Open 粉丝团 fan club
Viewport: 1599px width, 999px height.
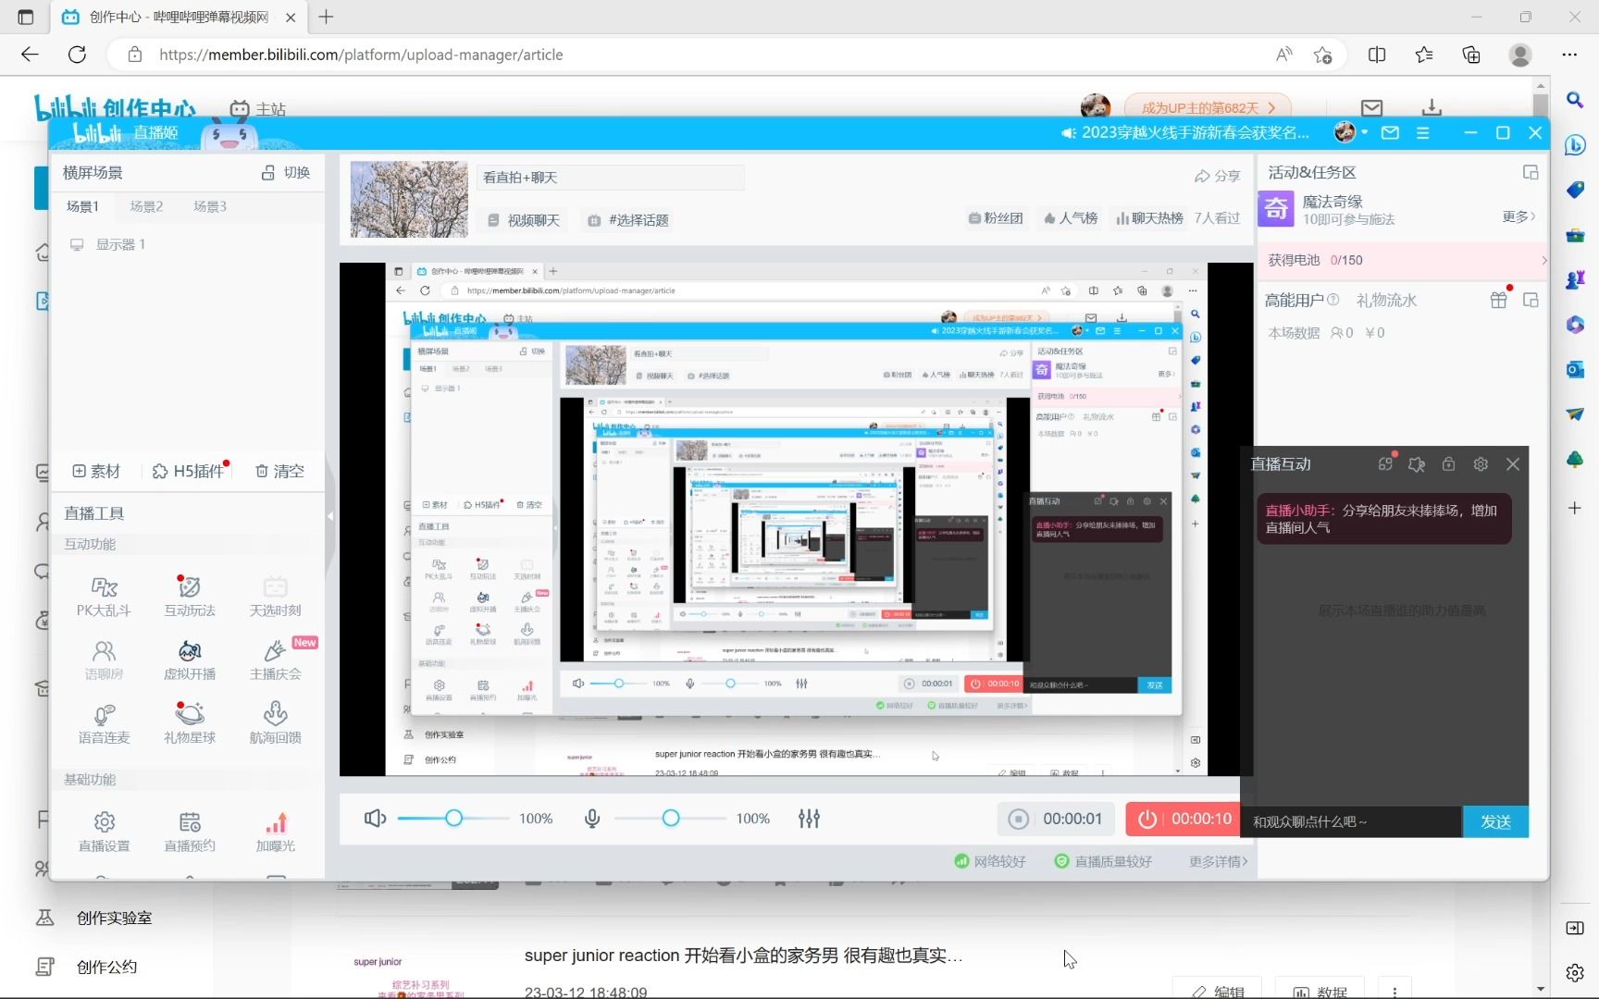pos(996,218)
